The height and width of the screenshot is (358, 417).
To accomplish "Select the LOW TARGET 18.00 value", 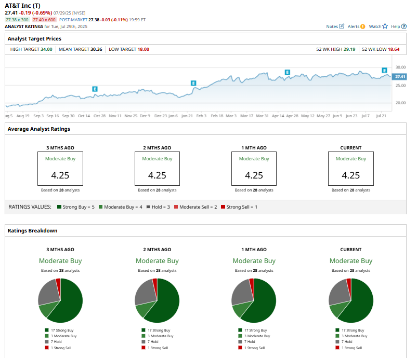I will click(x=144, y=49).
